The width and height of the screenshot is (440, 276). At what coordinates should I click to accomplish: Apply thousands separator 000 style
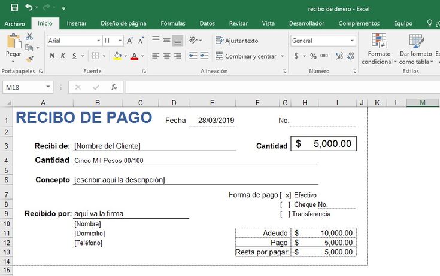tap(324, 56)
